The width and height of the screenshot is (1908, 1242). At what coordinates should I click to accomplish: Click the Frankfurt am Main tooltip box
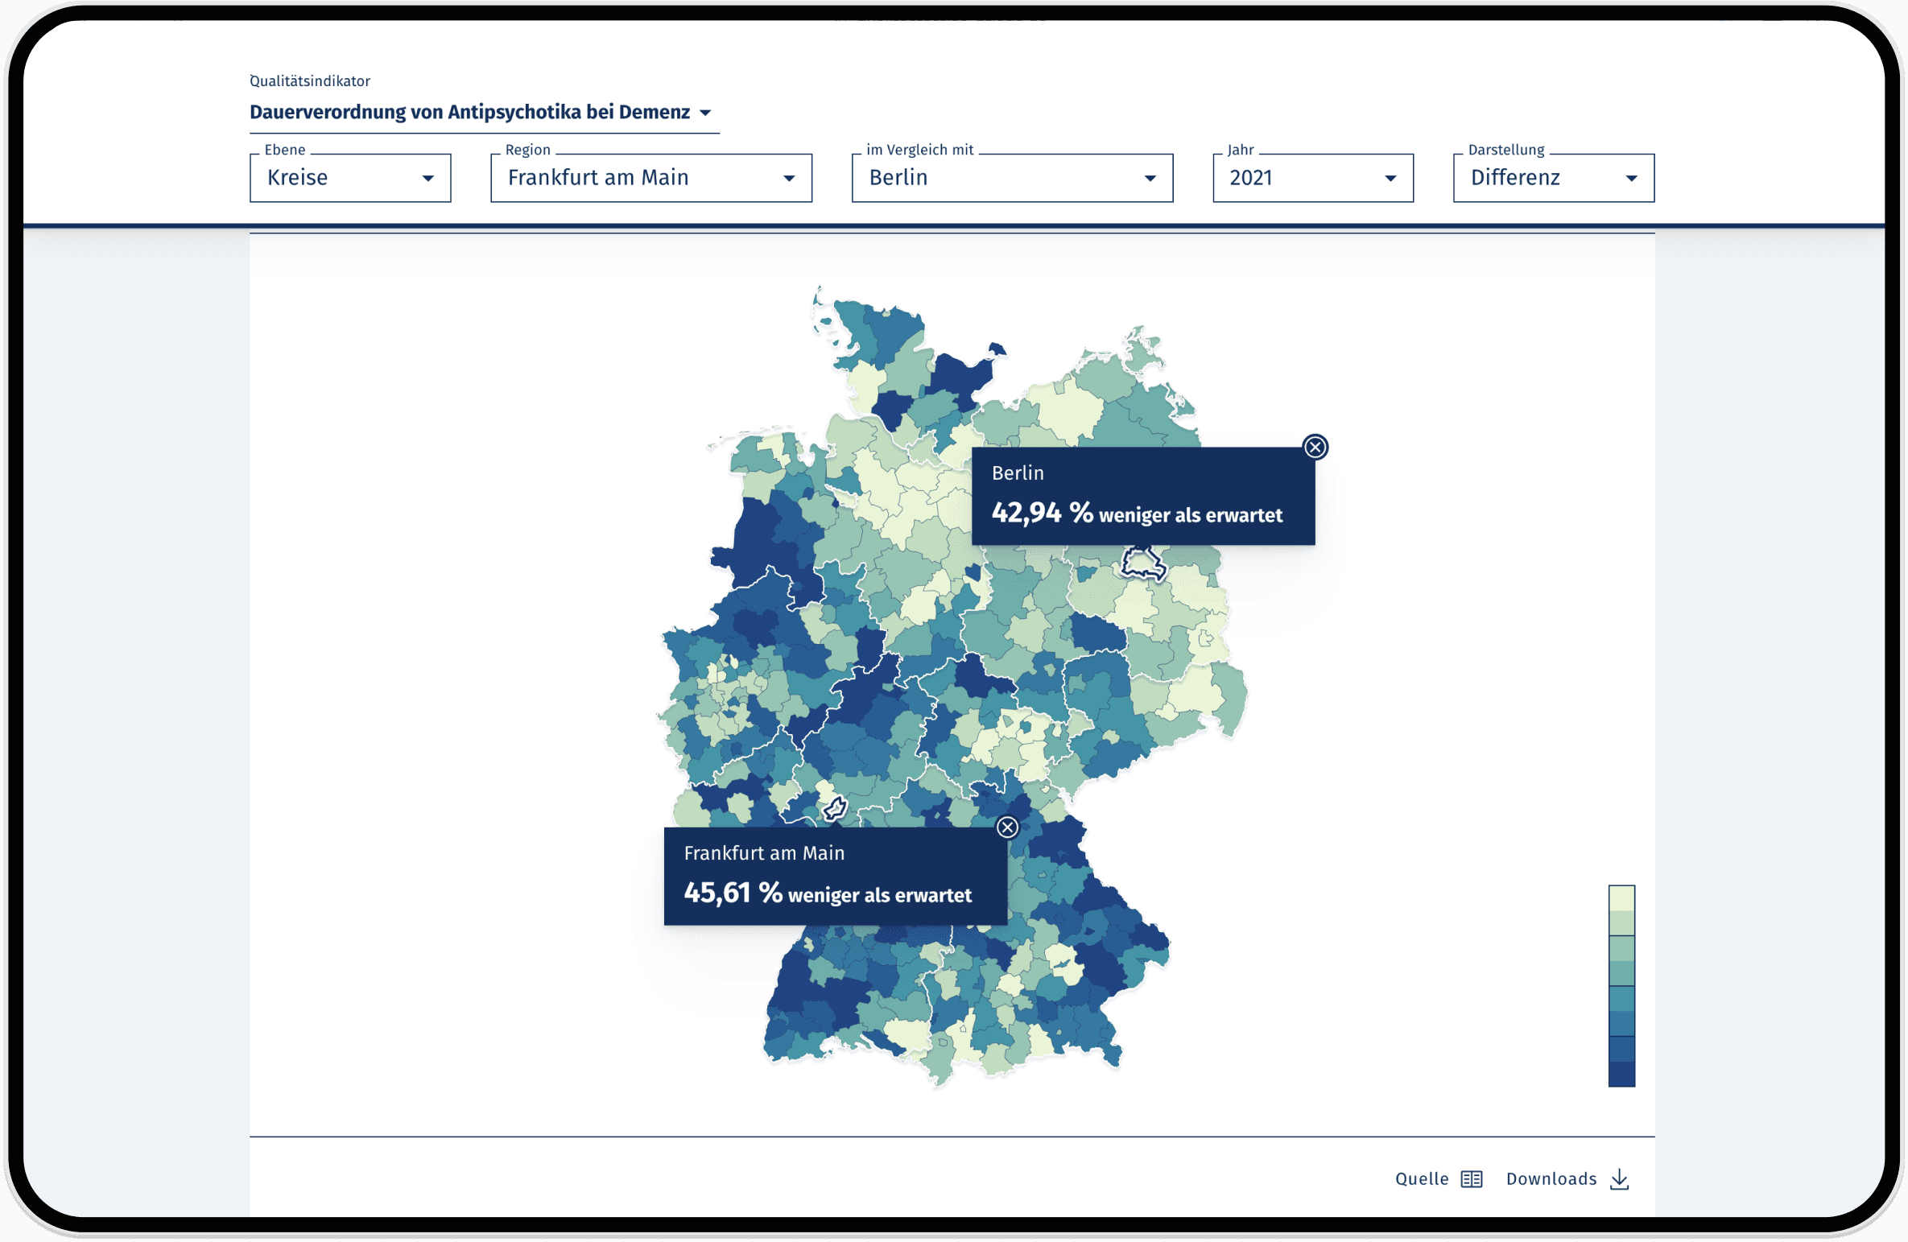point(835,876)
